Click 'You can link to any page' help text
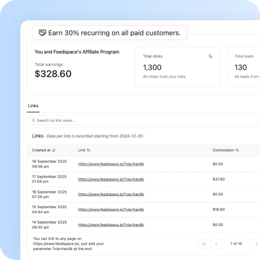 point(69,244)
